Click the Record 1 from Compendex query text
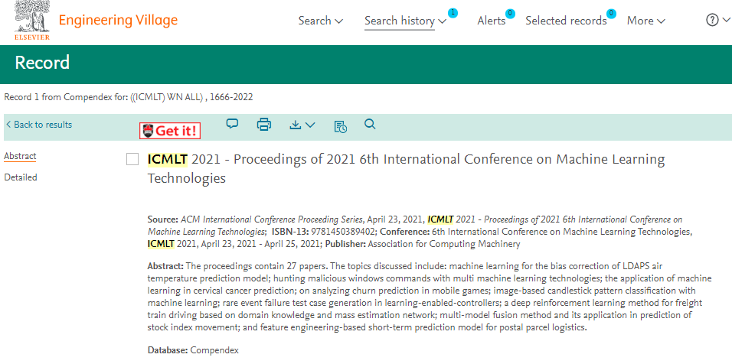The height and width of the screenshot is (364, 732). tap(129, 97)
